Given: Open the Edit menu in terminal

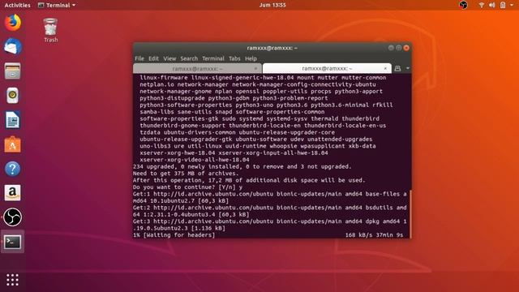Looking at the screenshot, I should coord(153,58).
